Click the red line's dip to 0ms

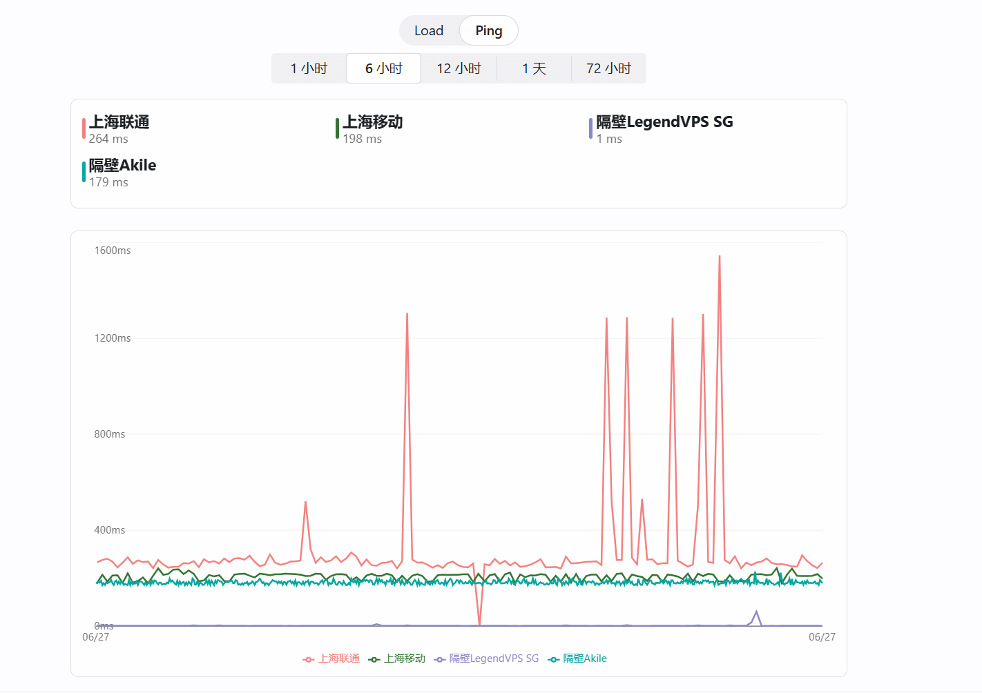480,624
